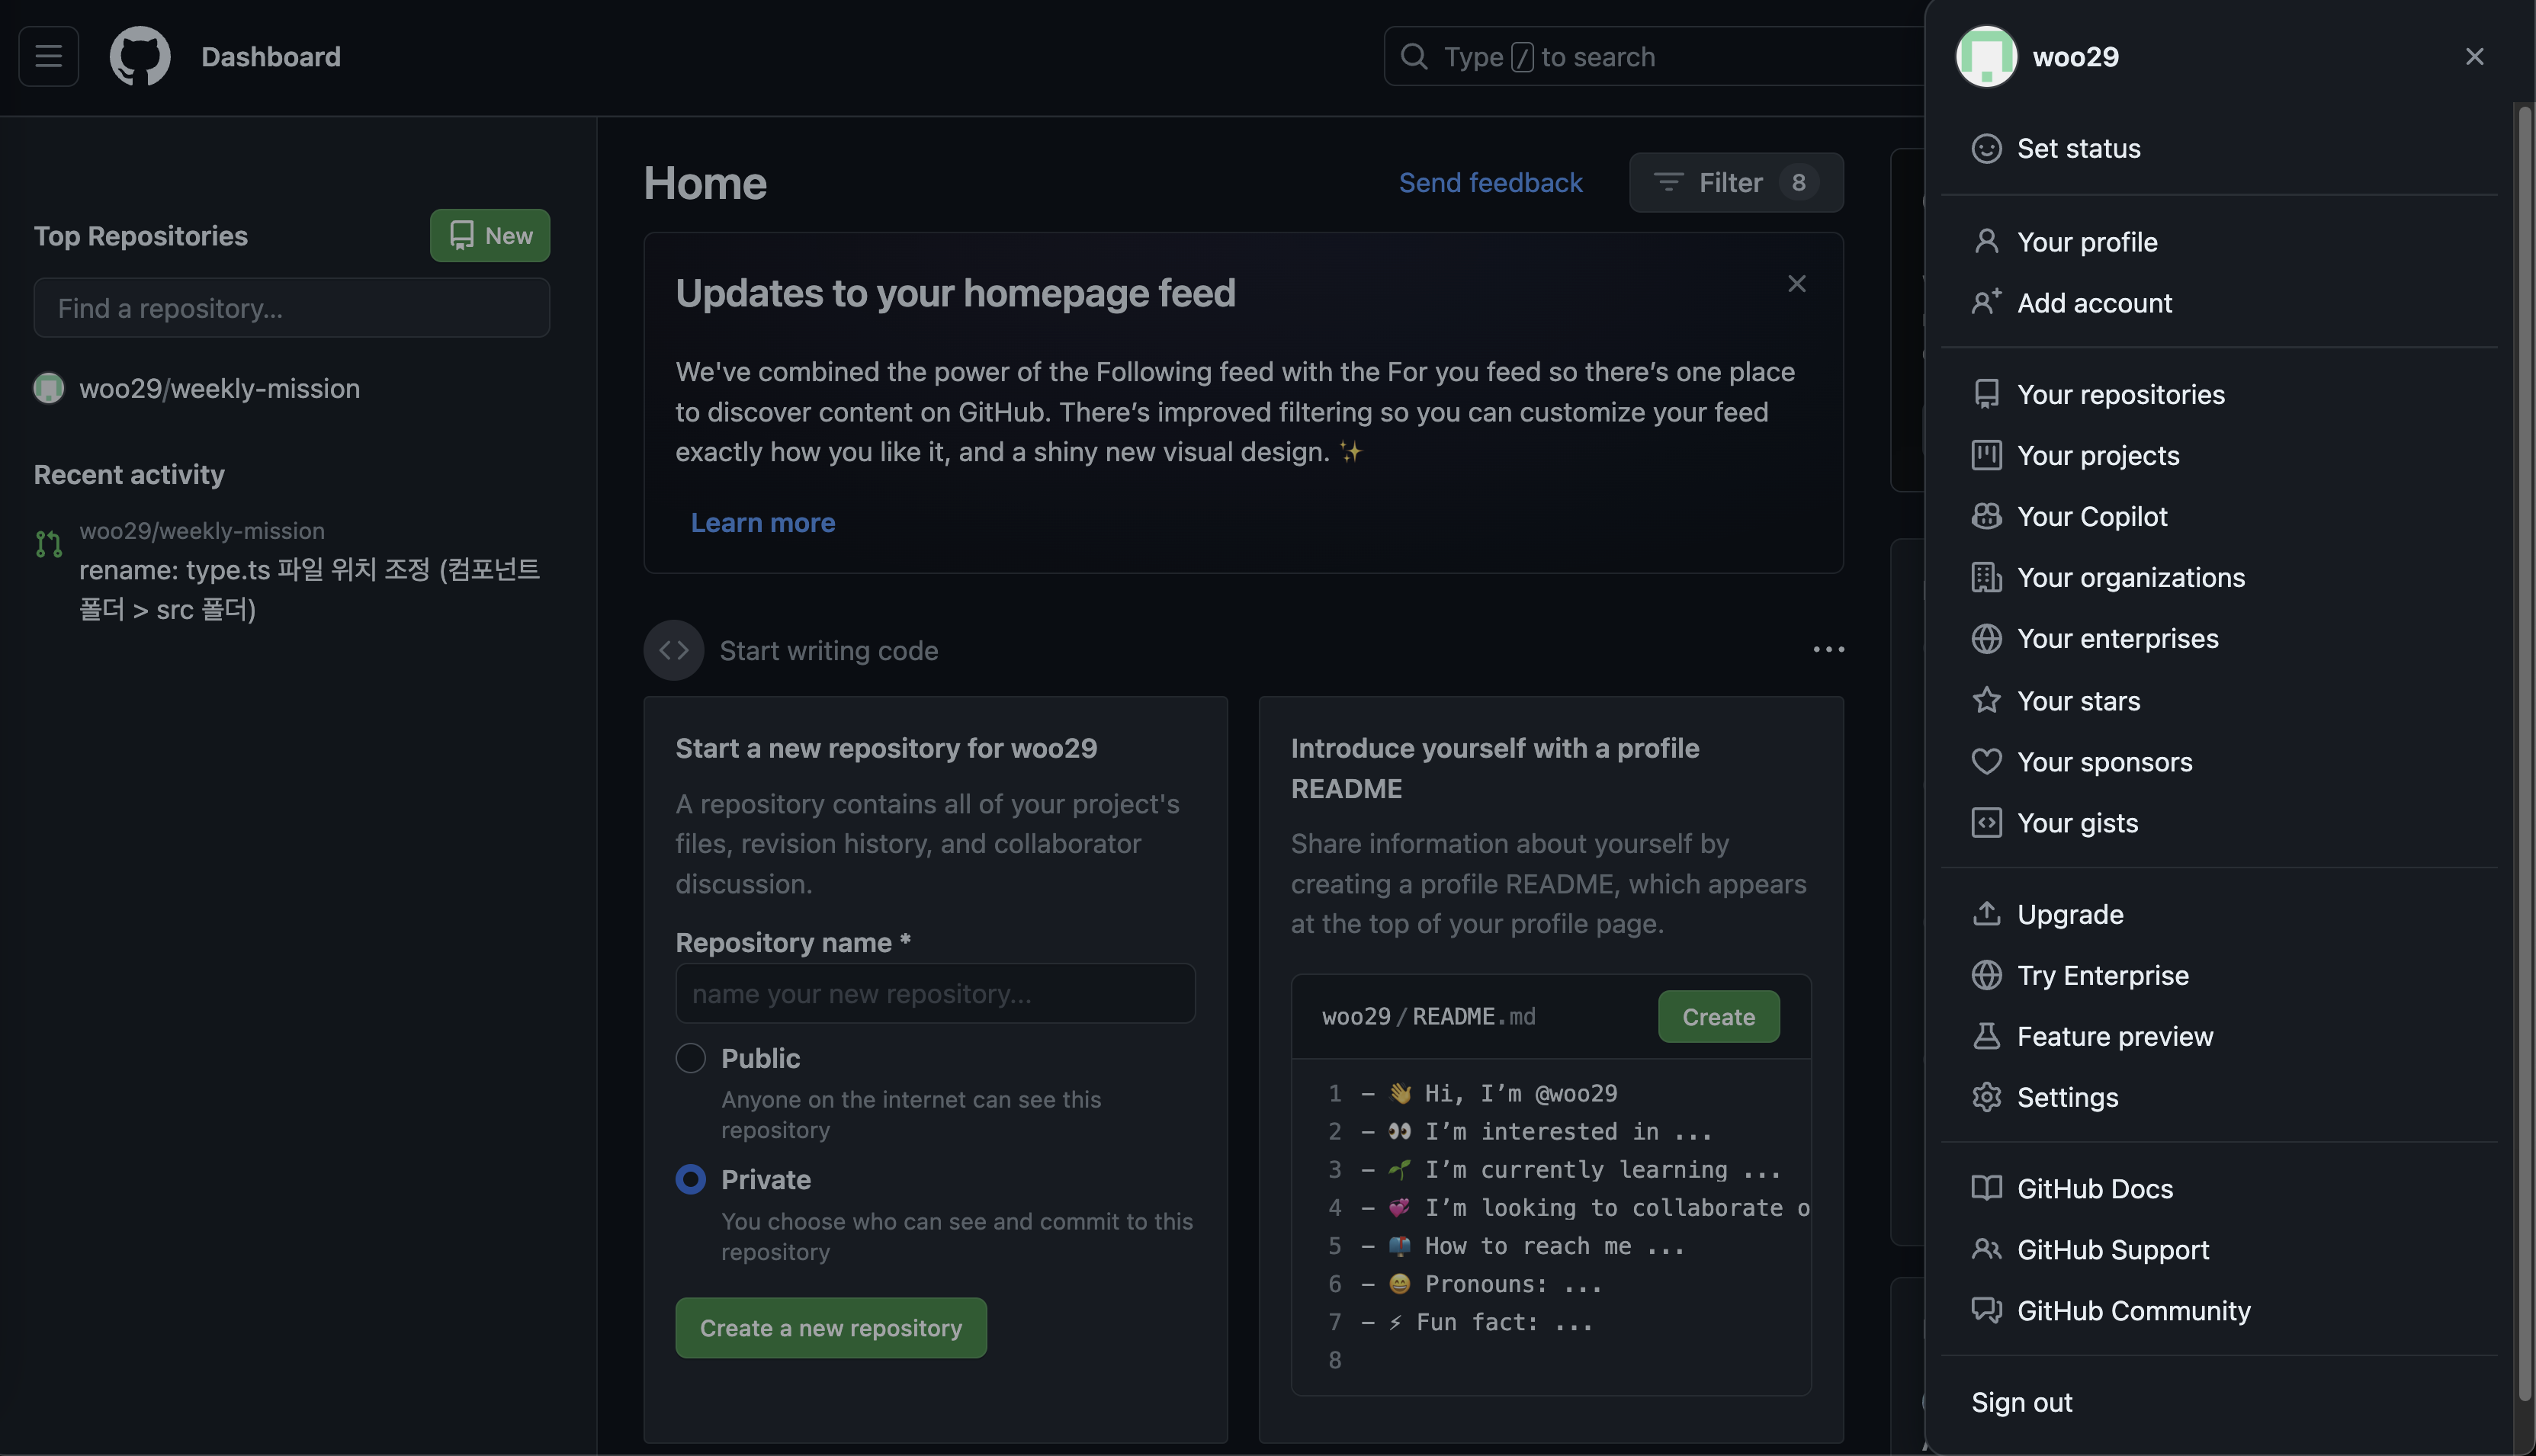Image resolution: width=2536 pixels, height=1456 pixels.
Task: Click the Settings gear icon
Action: (1986, 1097)
